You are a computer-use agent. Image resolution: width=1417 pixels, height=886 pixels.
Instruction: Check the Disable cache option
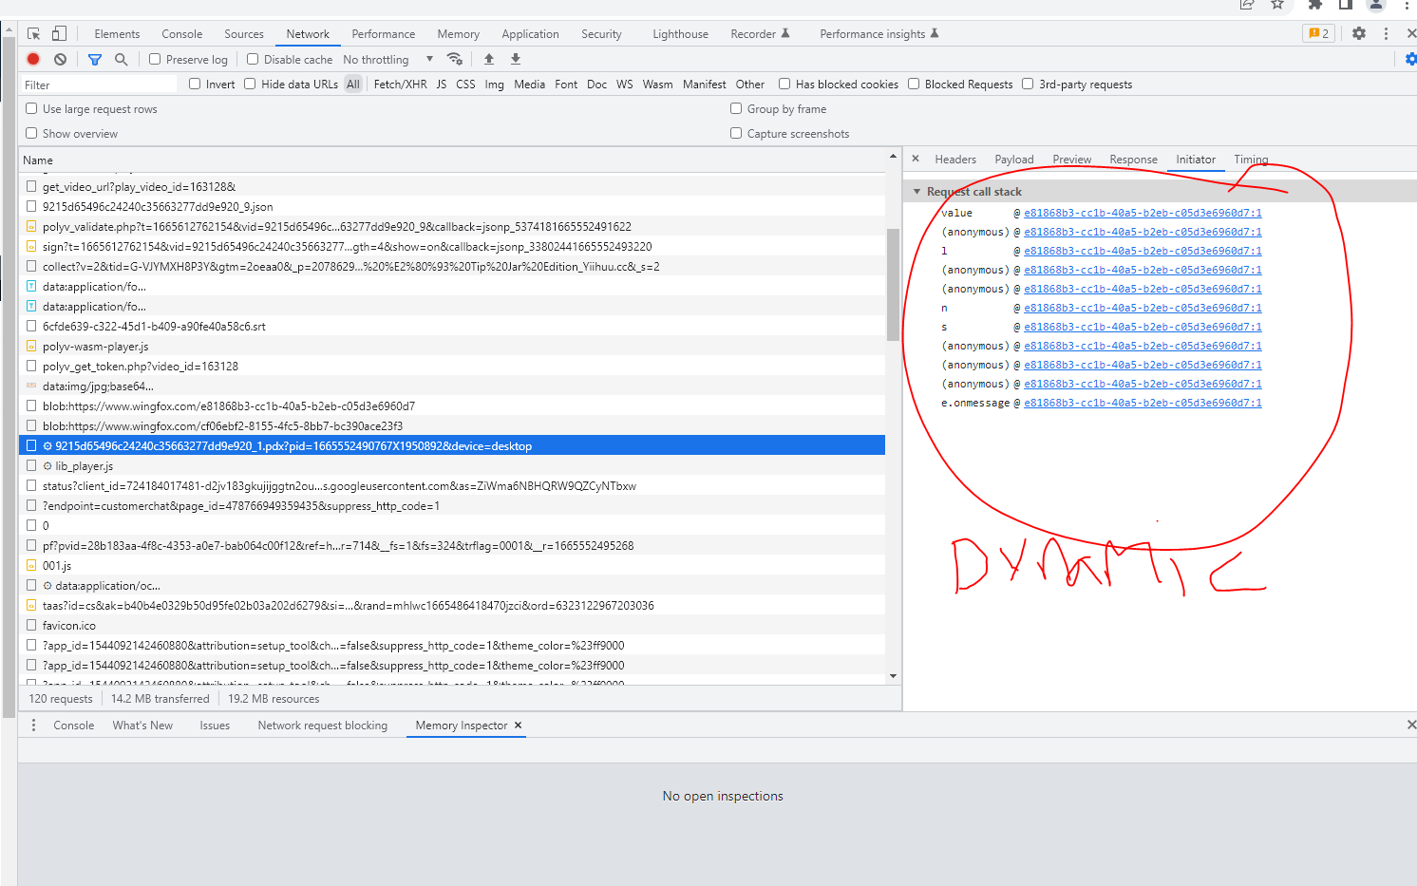pos(253,59)
